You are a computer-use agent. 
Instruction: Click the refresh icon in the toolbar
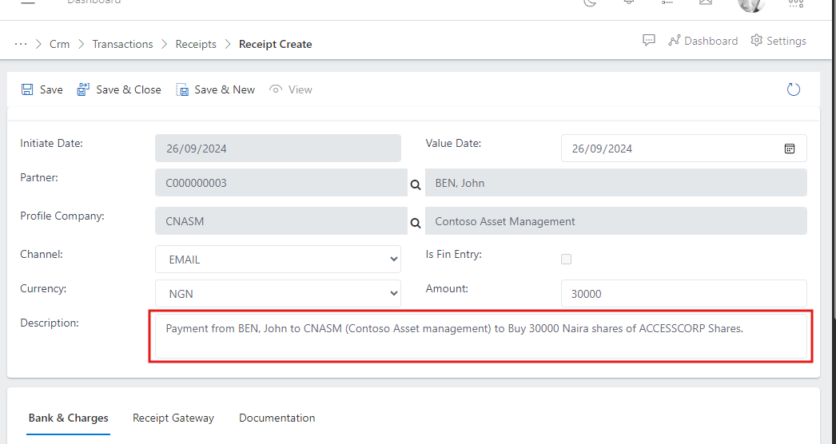coord(794,89)
